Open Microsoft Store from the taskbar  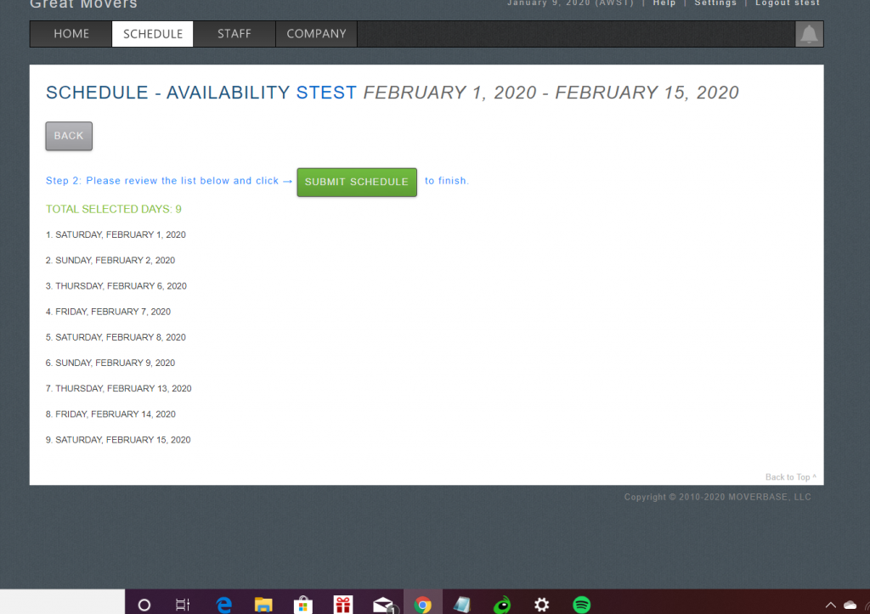pyautogui.click(x=303, y=605)
